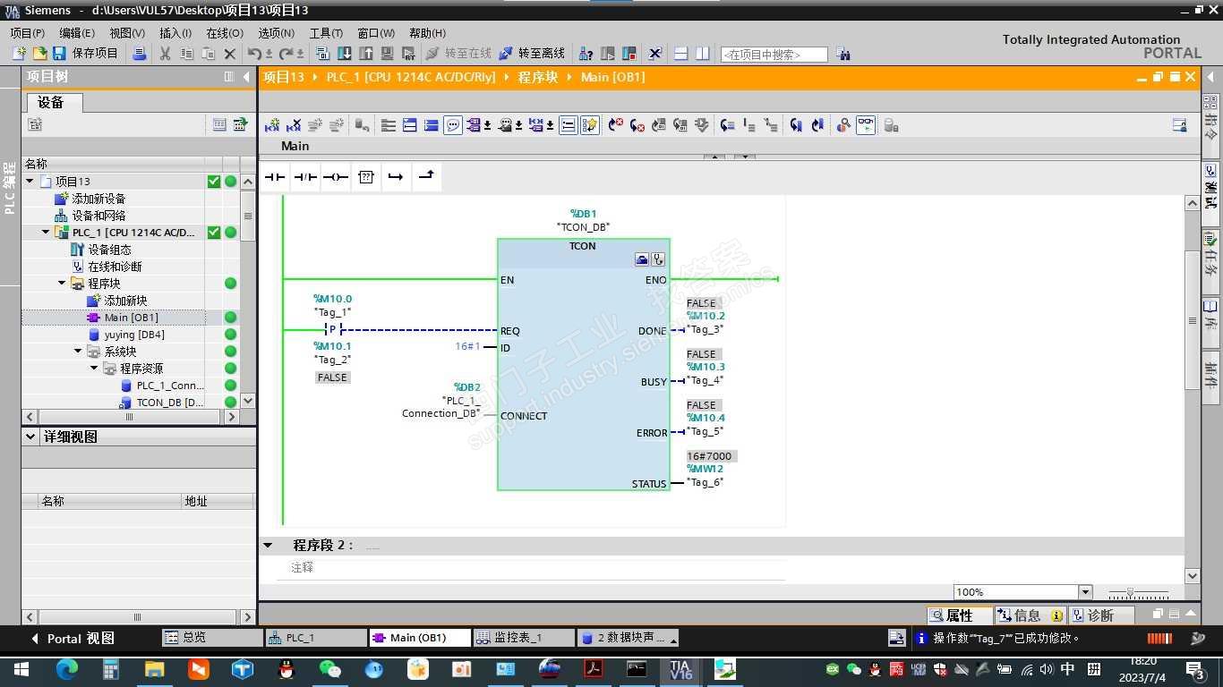Open the 100% zoom dropdown
This screenshot has width=1223, height=687.
tap(1085, 592)
